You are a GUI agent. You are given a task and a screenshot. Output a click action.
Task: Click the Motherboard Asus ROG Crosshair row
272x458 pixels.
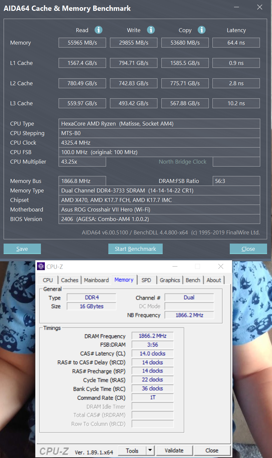pos(159,209)
